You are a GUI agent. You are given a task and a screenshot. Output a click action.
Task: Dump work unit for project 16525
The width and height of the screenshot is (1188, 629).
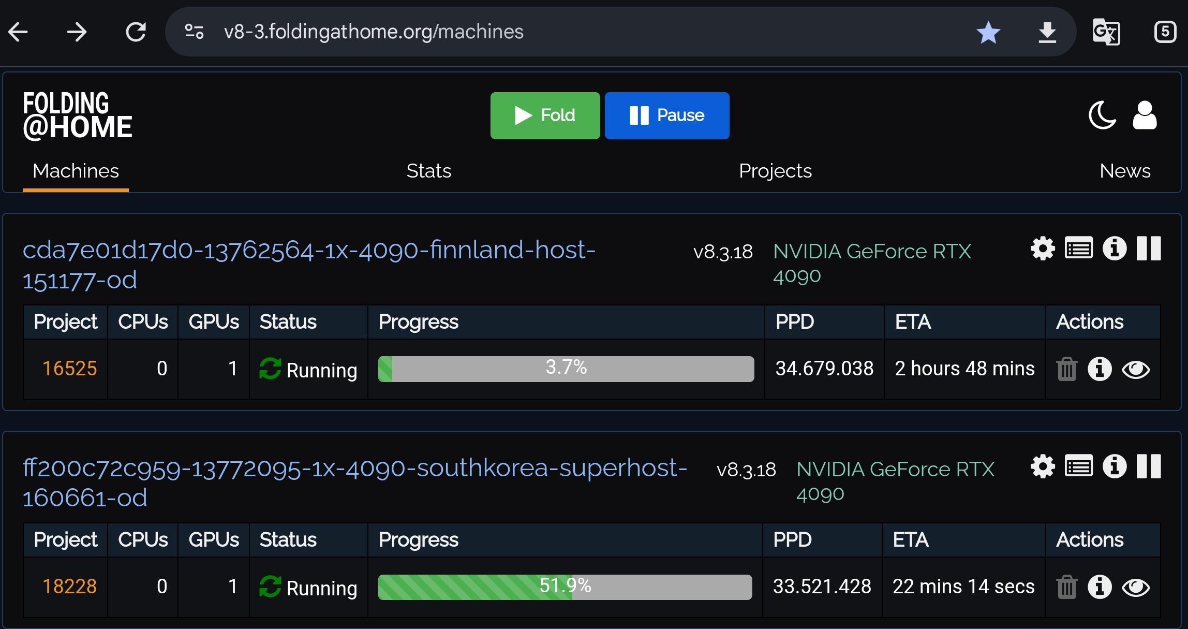[x=1066, y=369]
